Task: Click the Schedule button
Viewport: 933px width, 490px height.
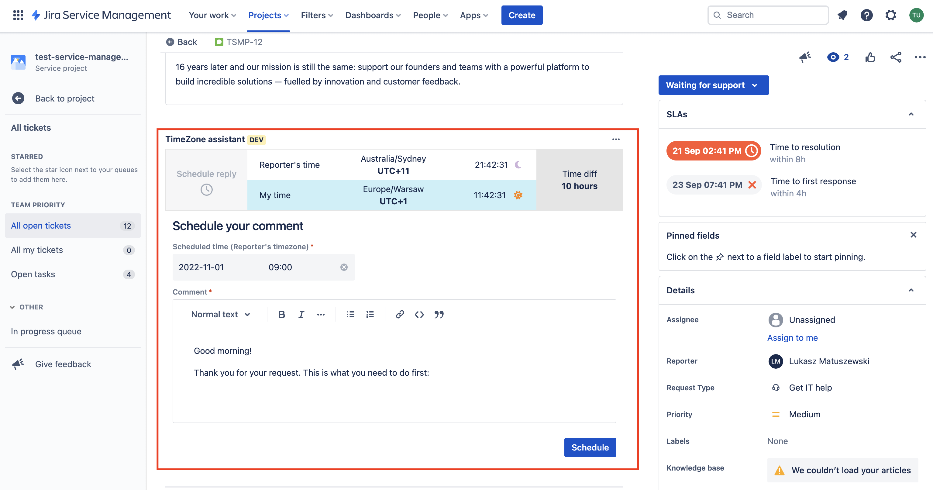Action: (590, 447)
